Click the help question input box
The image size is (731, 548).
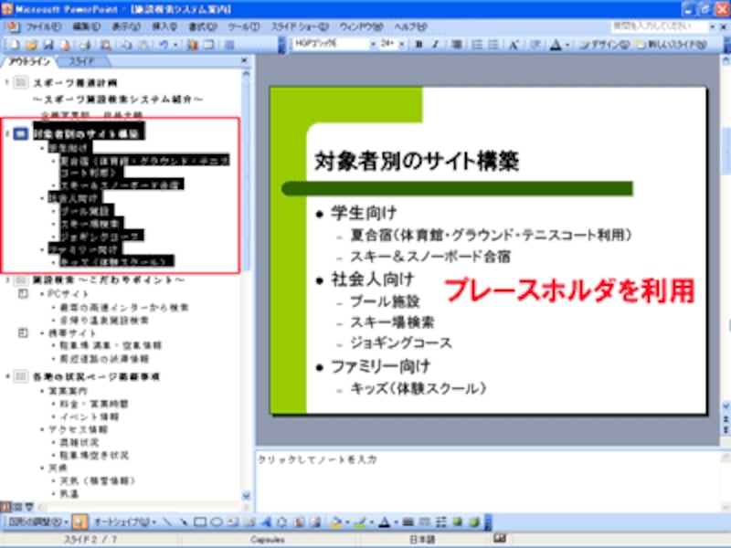coord(659,26)
